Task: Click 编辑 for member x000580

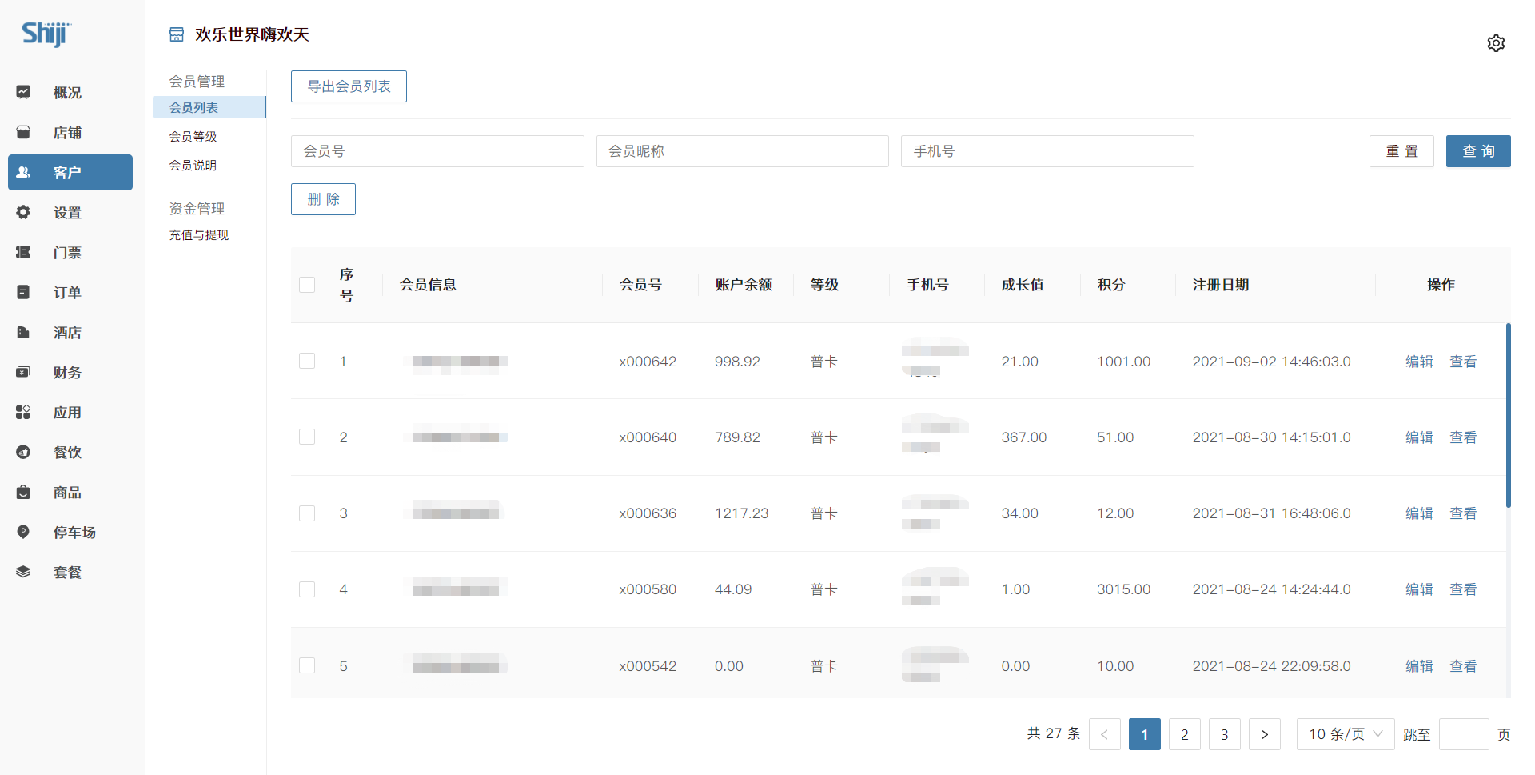Action: tap(1419, 589)
